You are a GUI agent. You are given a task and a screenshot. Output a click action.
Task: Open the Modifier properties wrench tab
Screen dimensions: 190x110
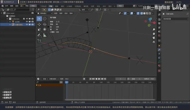pyautogui.click(x=159, y=50)
